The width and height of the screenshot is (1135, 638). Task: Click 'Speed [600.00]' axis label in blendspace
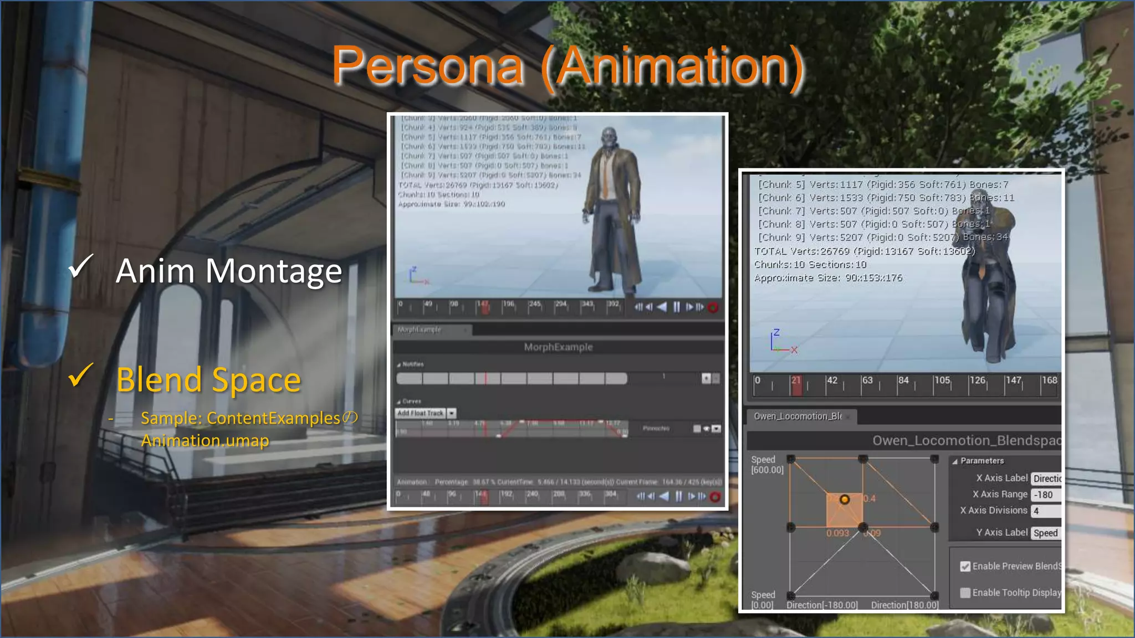[x=767, y=465]
